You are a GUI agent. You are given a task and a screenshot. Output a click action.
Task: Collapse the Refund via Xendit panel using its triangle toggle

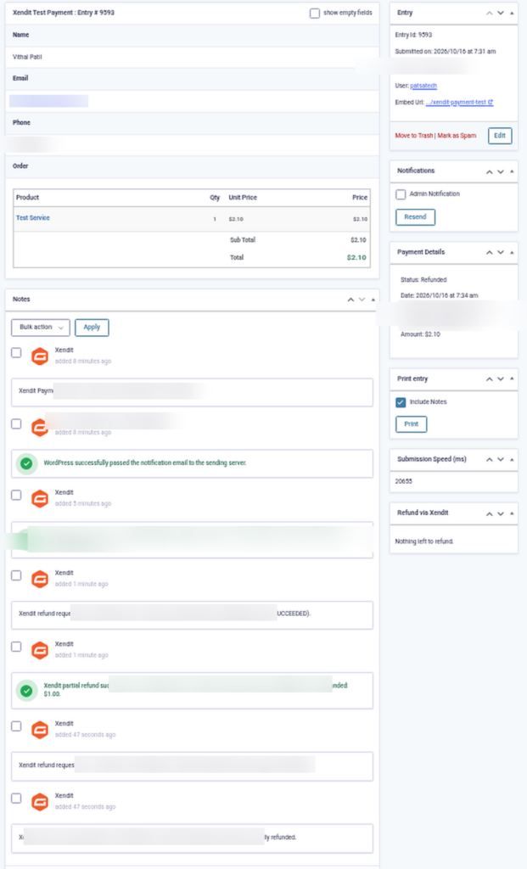[512, 513]
